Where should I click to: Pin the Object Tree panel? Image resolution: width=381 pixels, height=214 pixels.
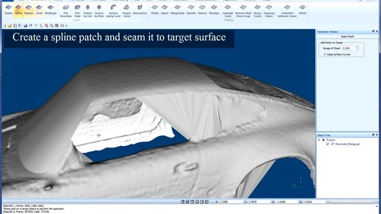pos(373,135)
